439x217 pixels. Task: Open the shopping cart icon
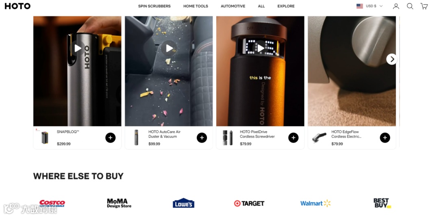(424, 6)
